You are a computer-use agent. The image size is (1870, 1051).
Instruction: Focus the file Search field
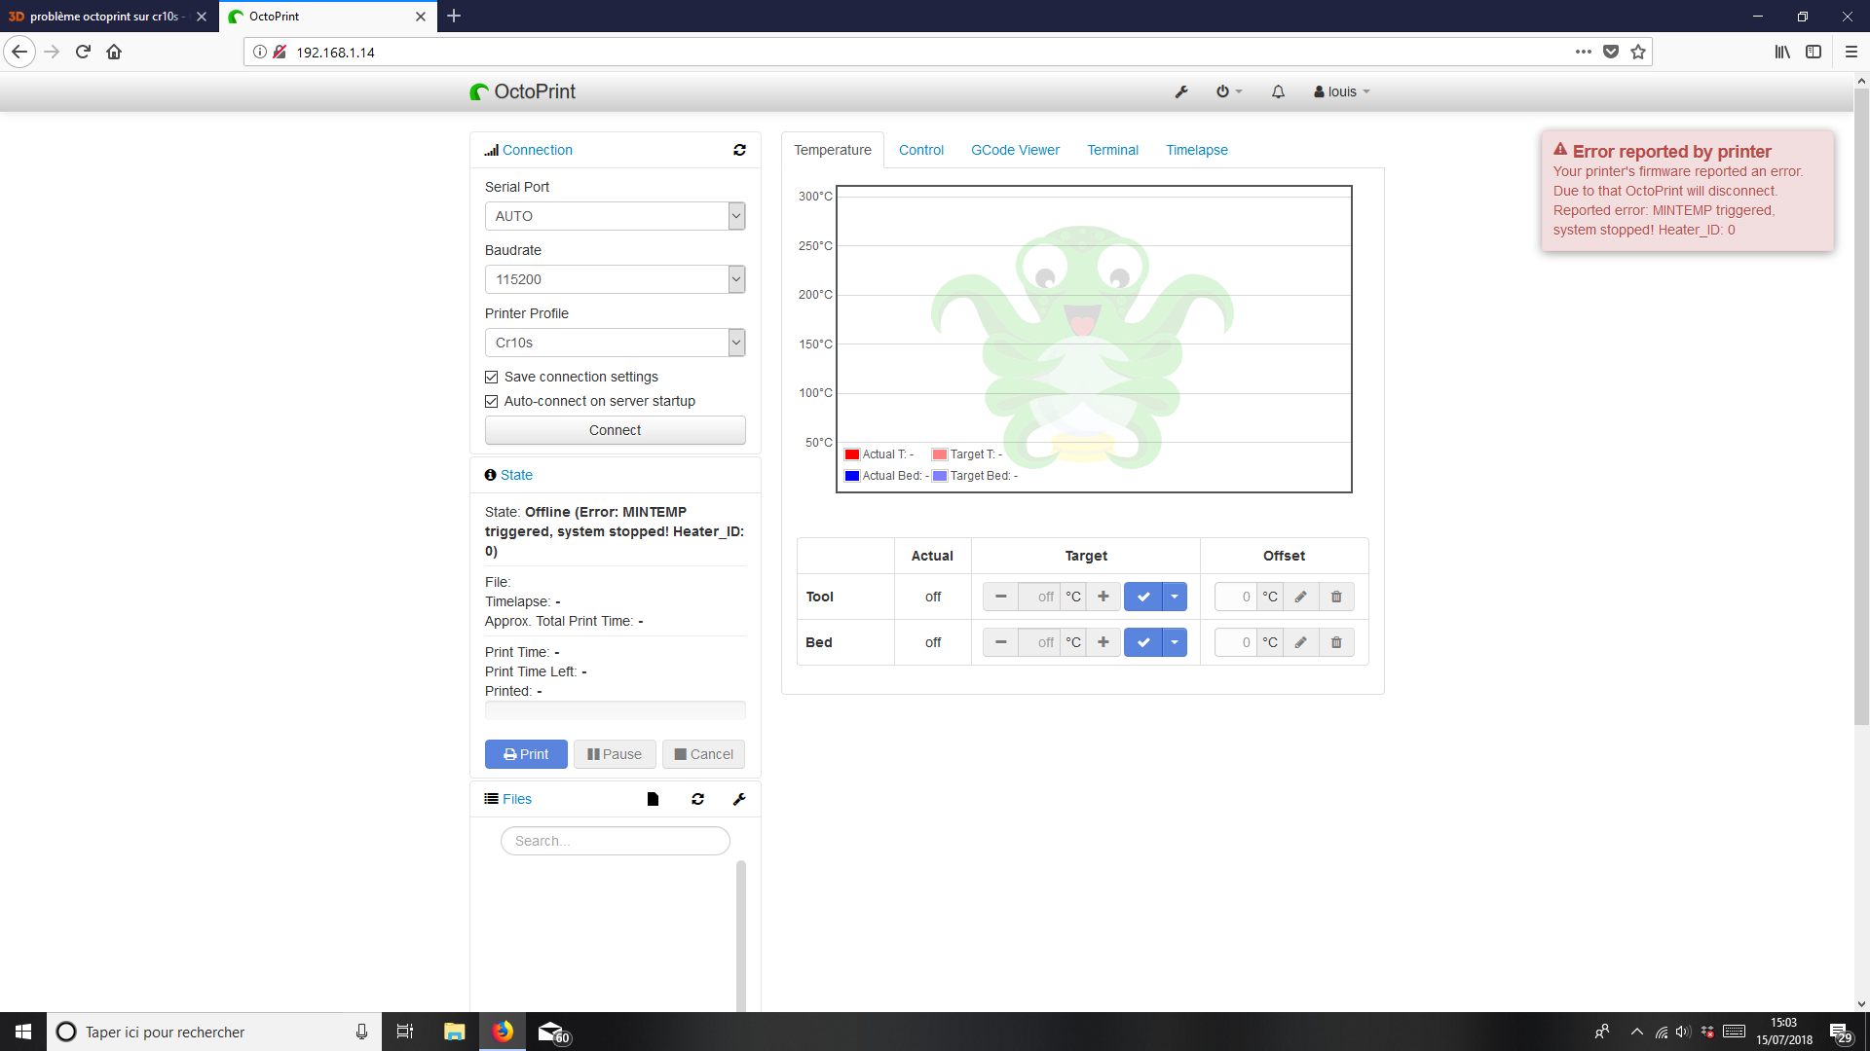click(x=616, y=841)
